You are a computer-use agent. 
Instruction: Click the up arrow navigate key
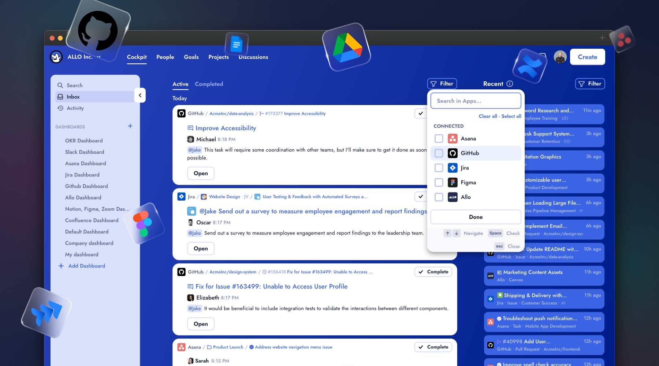[447, 233]
